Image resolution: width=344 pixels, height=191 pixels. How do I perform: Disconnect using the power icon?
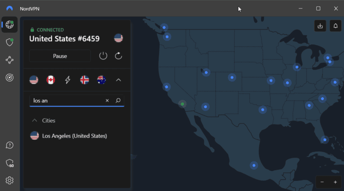(x=103, y=56)
